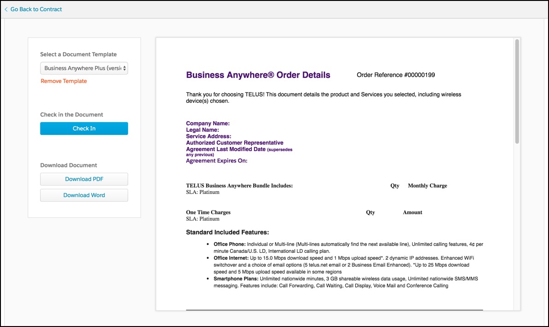Click the Amount column header
The width and height of the screenshot is (549, 327).
tap(413, 212)
